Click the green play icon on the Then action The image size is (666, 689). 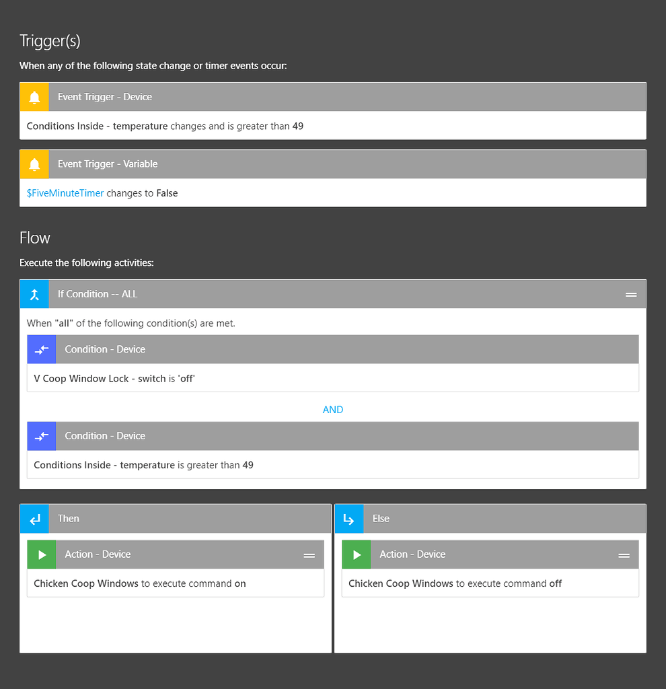click(41, 554)
